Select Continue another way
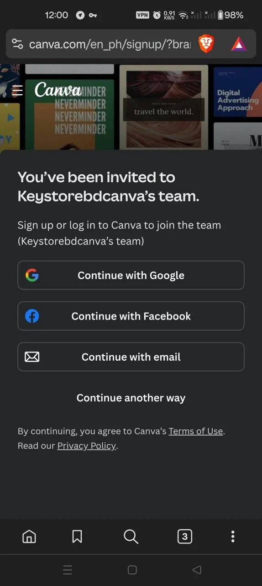This screenshot has height=586, width=262. pyautogui.click(x=131, y=398)
